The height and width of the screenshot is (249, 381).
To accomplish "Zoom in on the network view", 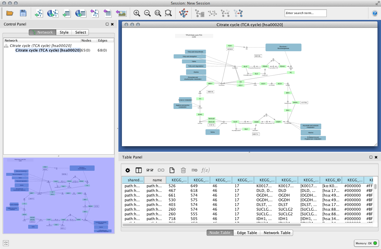I will click(137, 13).
